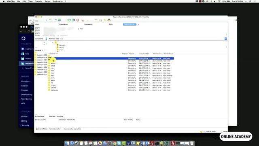Toggle the transfer queue display
The image size is (259, 146).
(x=59, y=20)
